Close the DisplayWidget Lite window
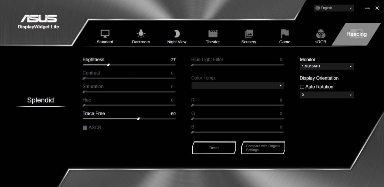 pyautogui.click(x=377, y=8)
